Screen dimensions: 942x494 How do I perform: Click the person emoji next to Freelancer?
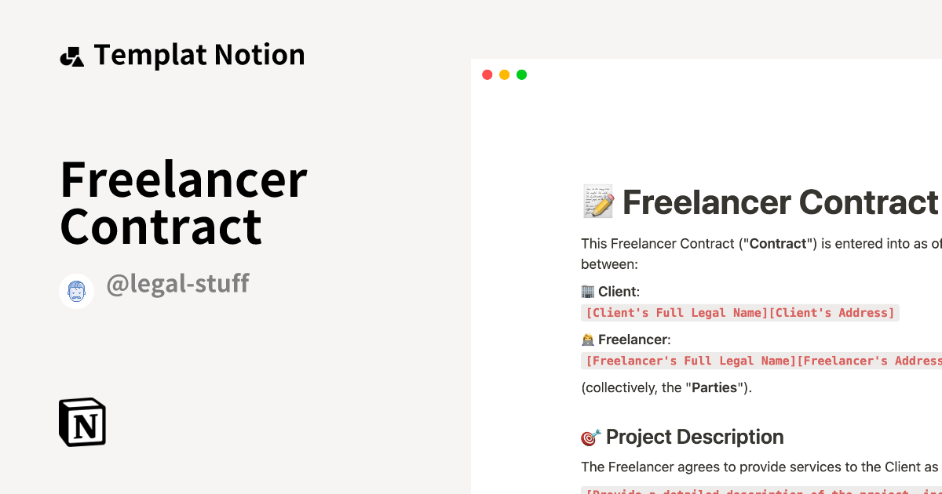pos(587,339)
